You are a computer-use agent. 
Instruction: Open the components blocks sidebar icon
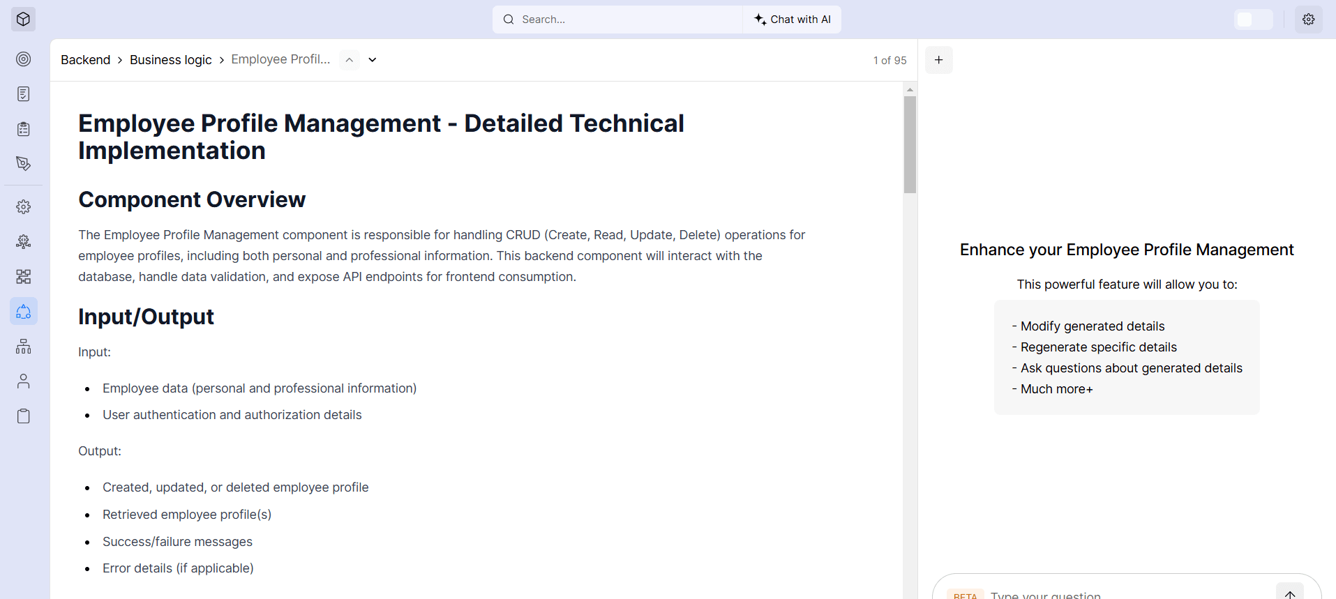pos(24,277)
